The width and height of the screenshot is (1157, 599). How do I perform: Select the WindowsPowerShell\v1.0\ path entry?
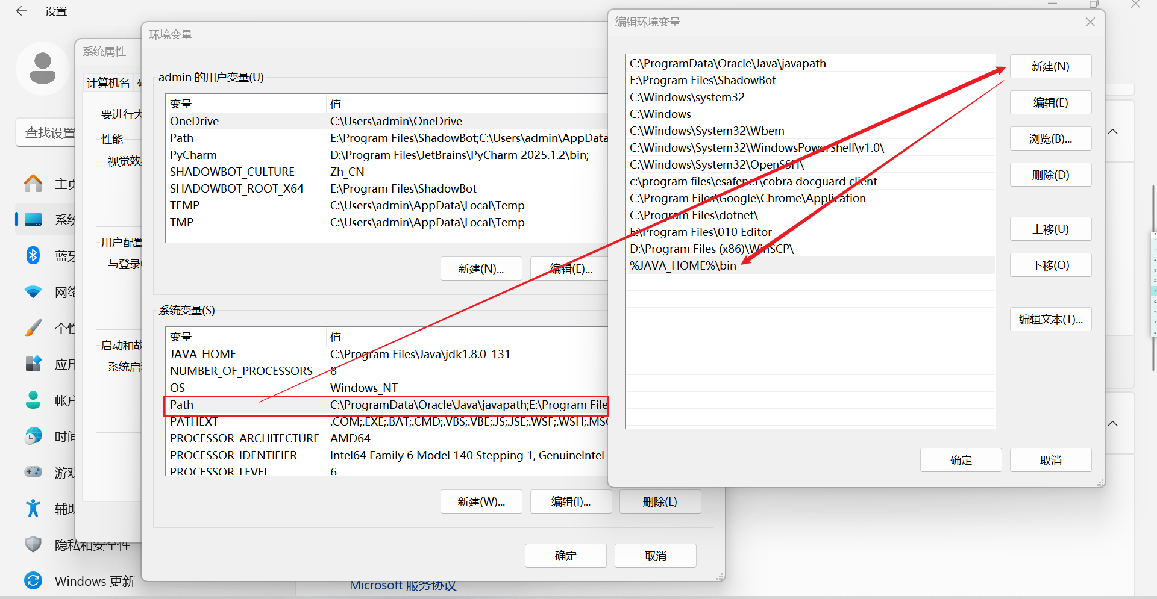click(810, 147)
